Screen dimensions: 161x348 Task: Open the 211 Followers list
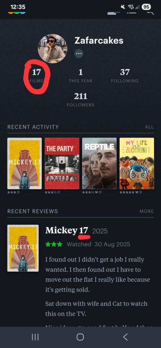(x=80, y=100)
